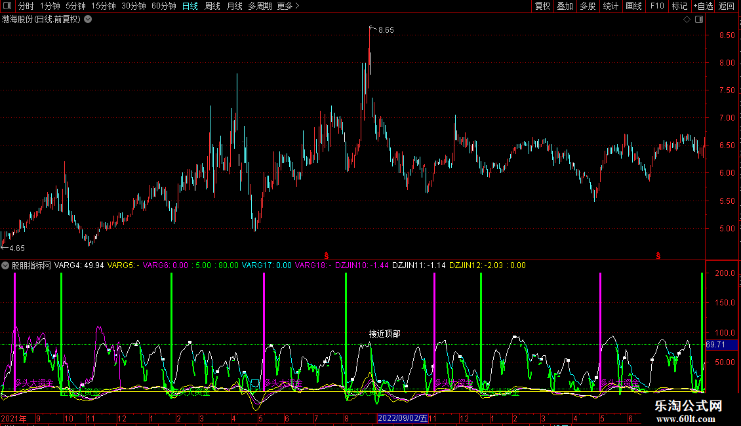Image resolution: width=741 pixels, height=426 pixels.
Task: Select the 分时 intraday view tab
Action: pos(26,7)
